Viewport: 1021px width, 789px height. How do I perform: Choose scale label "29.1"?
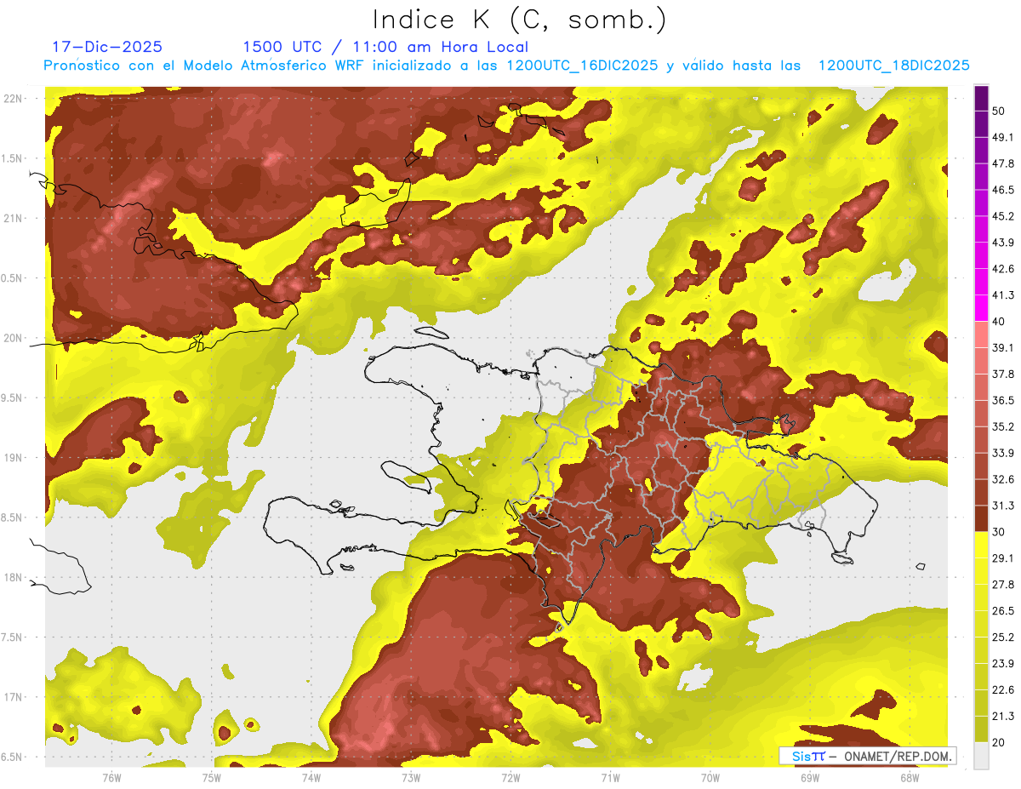click(x=1002, y=558)
